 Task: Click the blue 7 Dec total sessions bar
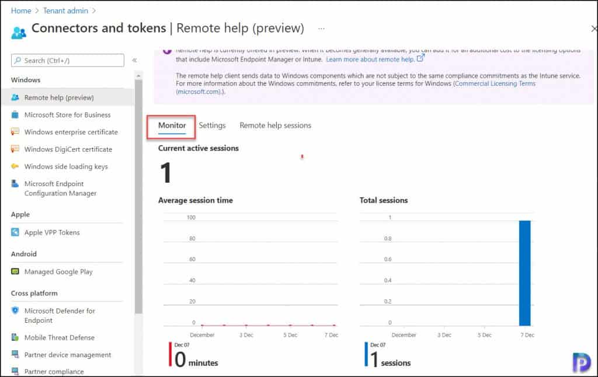click(525, 273)
